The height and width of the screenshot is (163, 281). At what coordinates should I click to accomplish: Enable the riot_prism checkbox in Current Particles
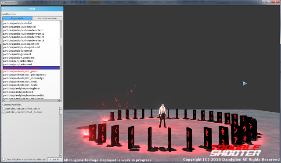pyautogui.click(x=4, y=109)
